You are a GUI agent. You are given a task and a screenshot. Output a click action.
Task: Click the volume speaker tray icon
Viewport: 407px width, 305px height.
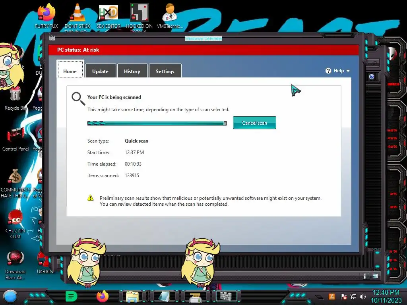point(363,296)
